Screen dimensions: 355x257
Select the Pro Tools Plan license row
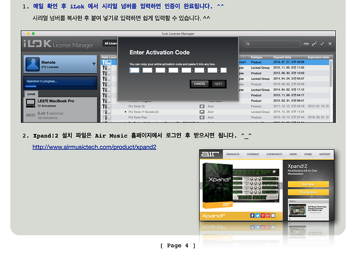point(215,117)
